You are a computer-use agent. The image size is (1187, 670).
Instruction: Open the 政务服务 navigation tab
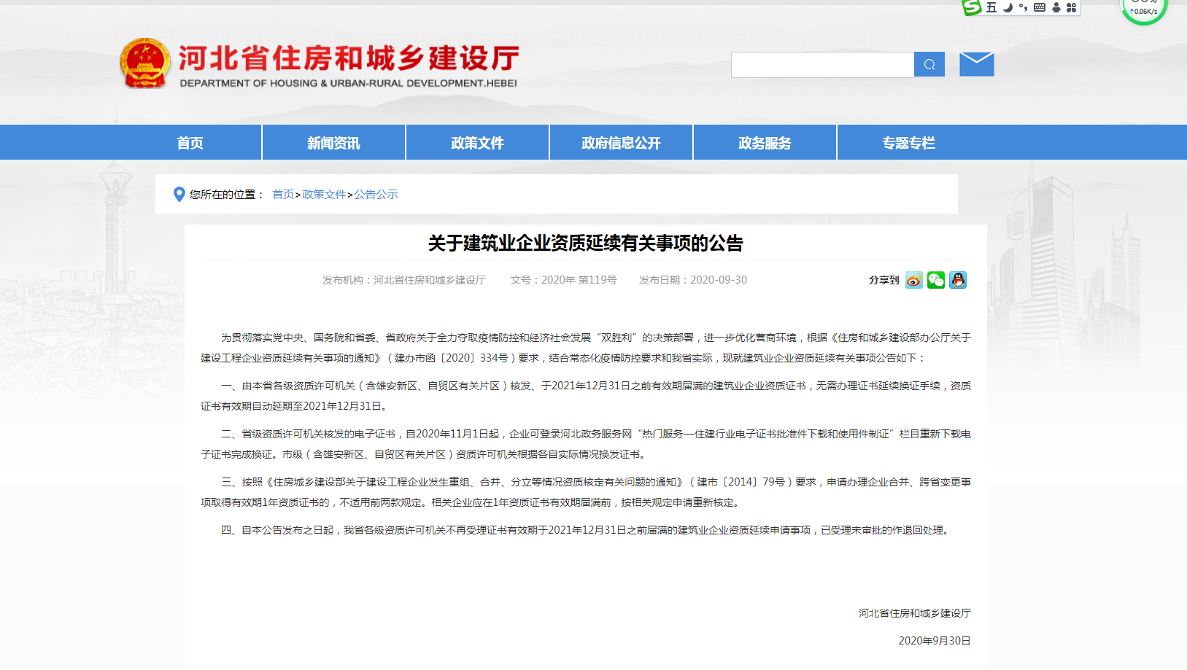pos(765,143)
